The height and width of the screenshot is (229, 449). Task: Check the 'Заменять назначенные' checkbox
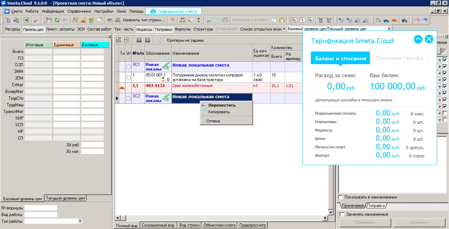[x=342, y=214]
